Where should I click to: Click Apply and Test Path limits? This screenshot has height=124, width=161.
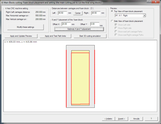56,36
